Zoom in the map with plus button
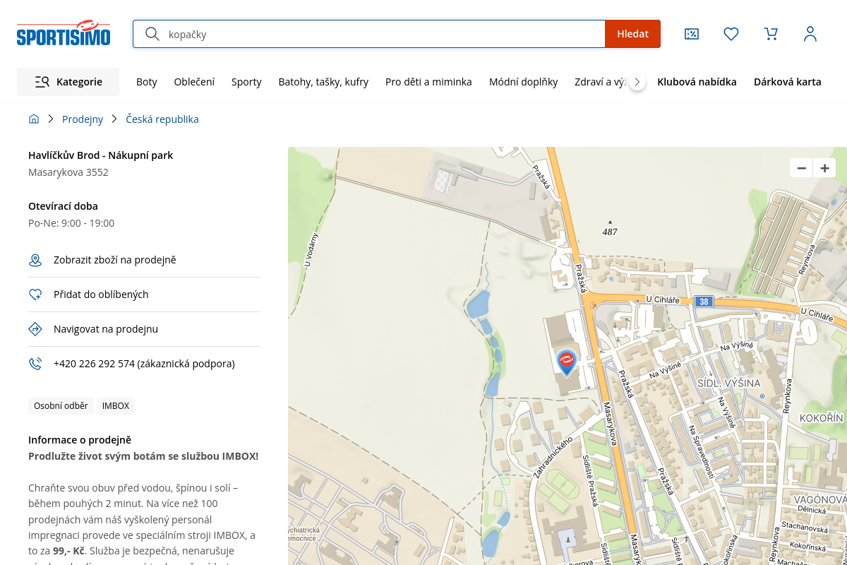This screenshot has width=847, height=565. (824, 168)
